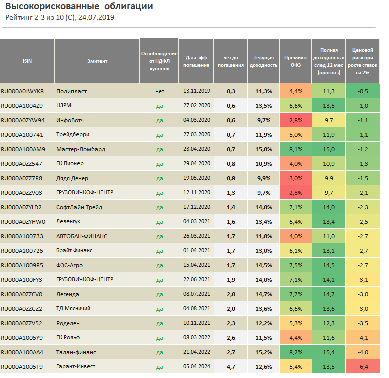Click the нет value in Полипласт row
Screen dimensions: 389x378
point(159,91)
